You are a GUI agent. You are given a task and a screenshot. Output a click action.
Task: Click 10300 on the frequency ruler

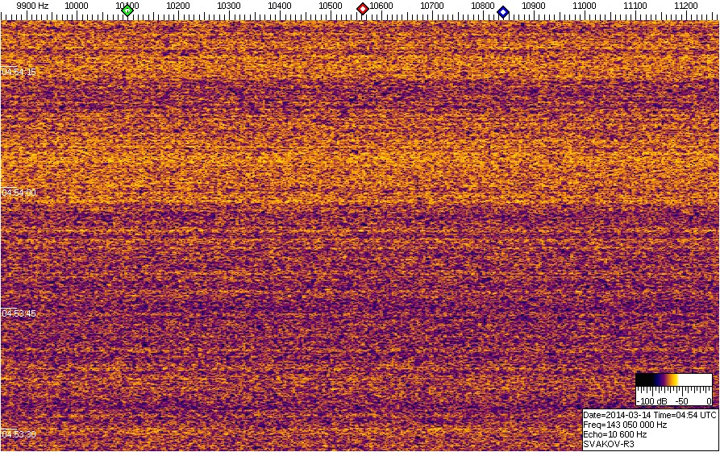[229, 6]
